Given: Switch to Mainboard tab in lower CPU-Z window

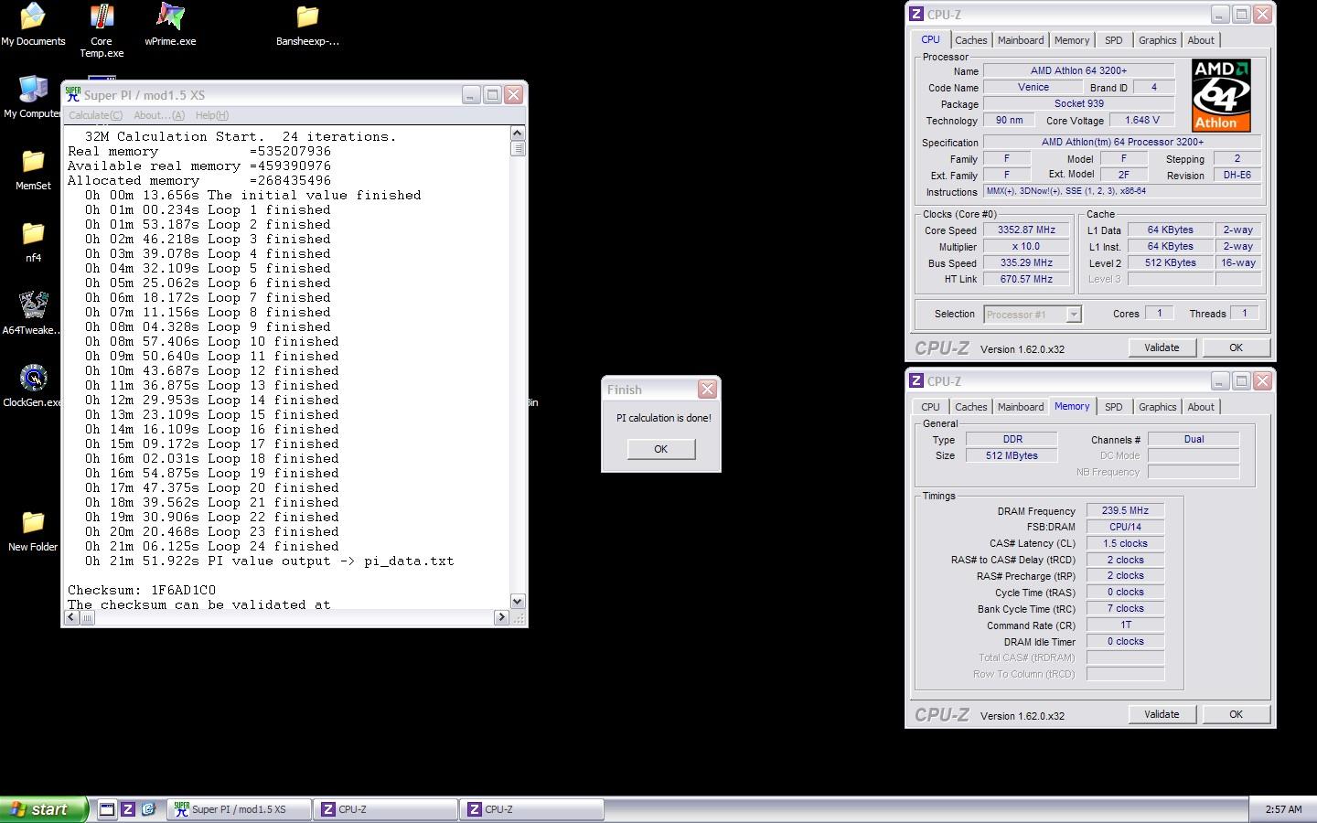Looking at the screenshot, I should [1021, 407].
